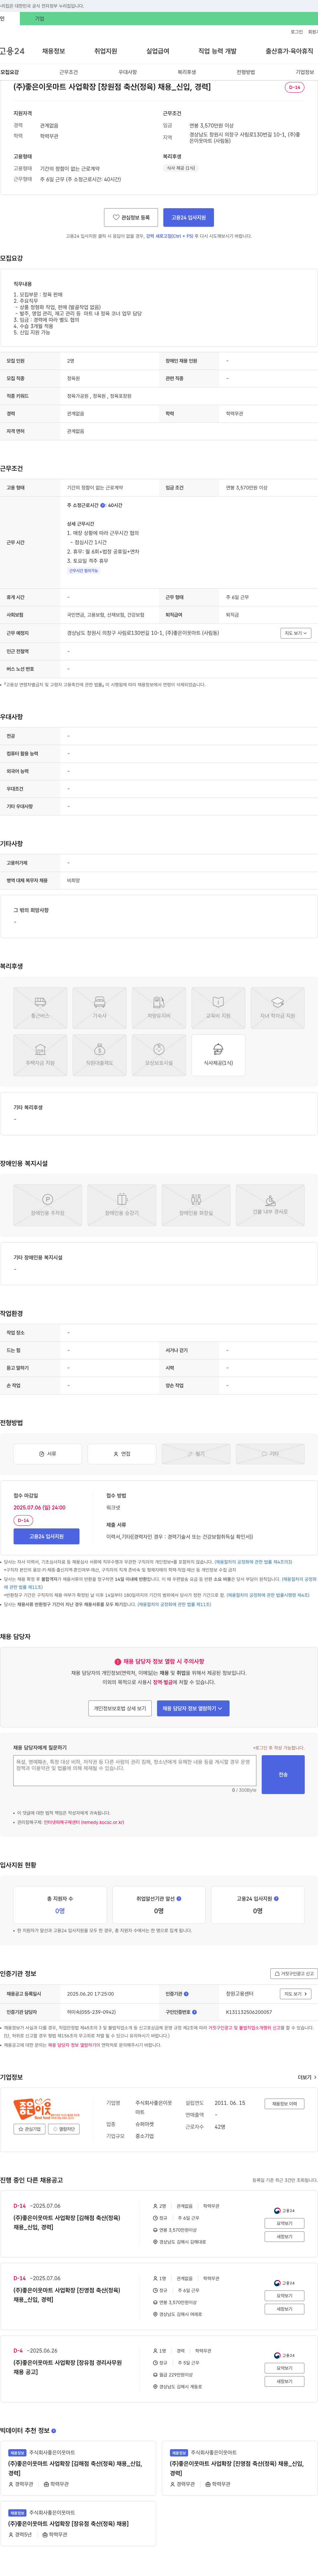Viewport: 318px width, 2576px height.
Task: Click the 구인인증번호 info icon
Action: (x=194, y=2012)
